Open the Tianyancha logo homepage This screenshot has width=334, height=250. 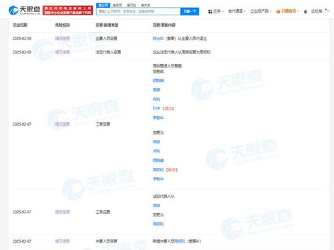pyautogui.click(x=24, y=10)
